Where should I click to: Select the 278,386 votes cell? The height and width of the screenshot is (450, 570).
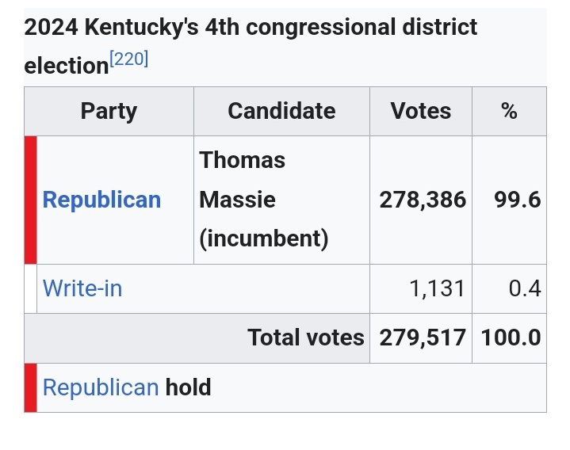tap(421, 200)
